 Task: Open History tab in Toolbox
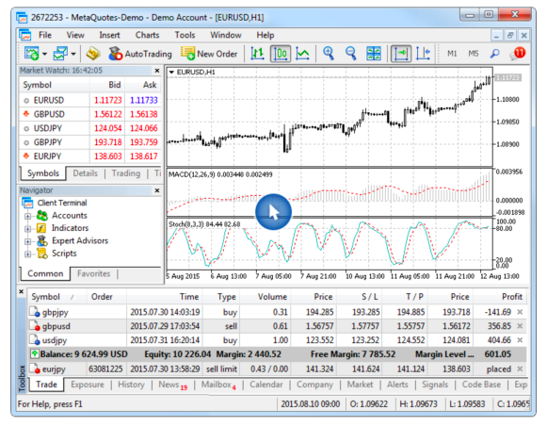[x=131, y=385]
